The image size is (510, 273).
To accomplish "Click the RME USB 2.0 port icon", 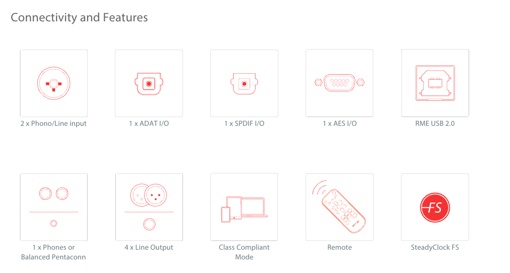I will [435, 83].
